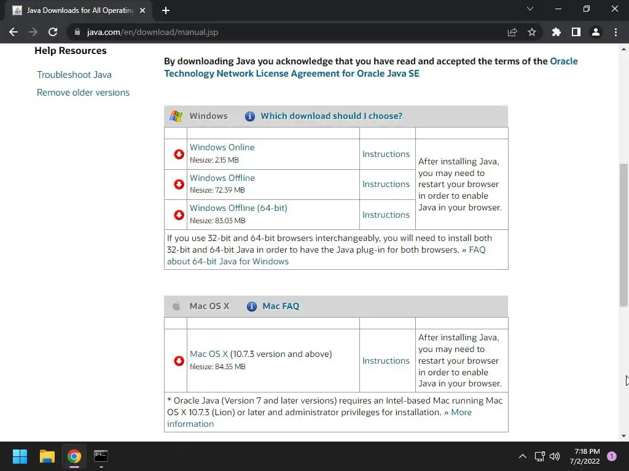Download Windows Online installer link
The height and width of the screenshot is (471, 629).
(222, 147)
